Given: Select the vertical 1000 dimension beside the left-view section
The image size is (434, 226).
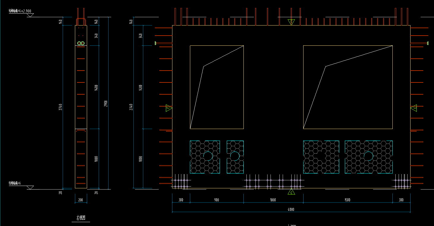Looking at the screenshot, I should pos(96,159).
